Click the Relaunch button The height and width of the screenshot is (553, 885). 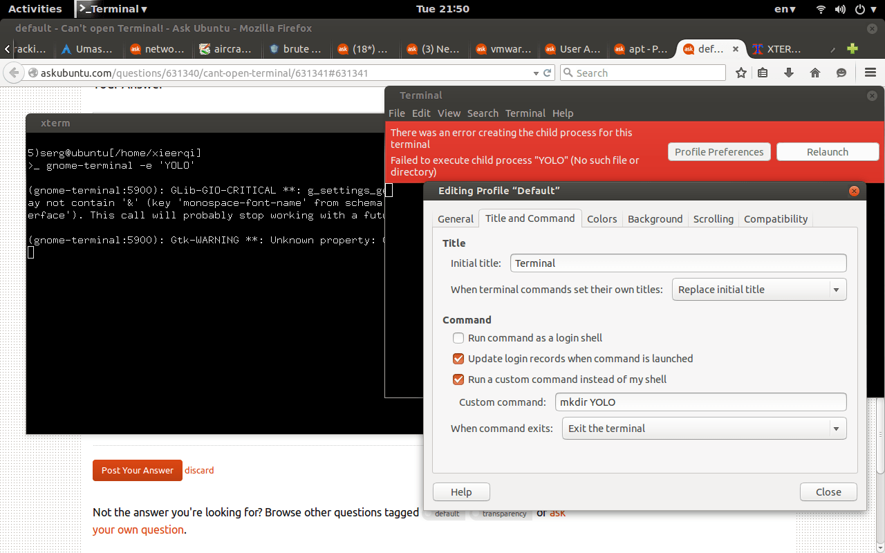pyautogui.click(x=828, y=152)
